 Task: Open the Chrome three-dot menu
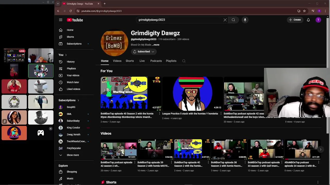click(x=325, y=11)
